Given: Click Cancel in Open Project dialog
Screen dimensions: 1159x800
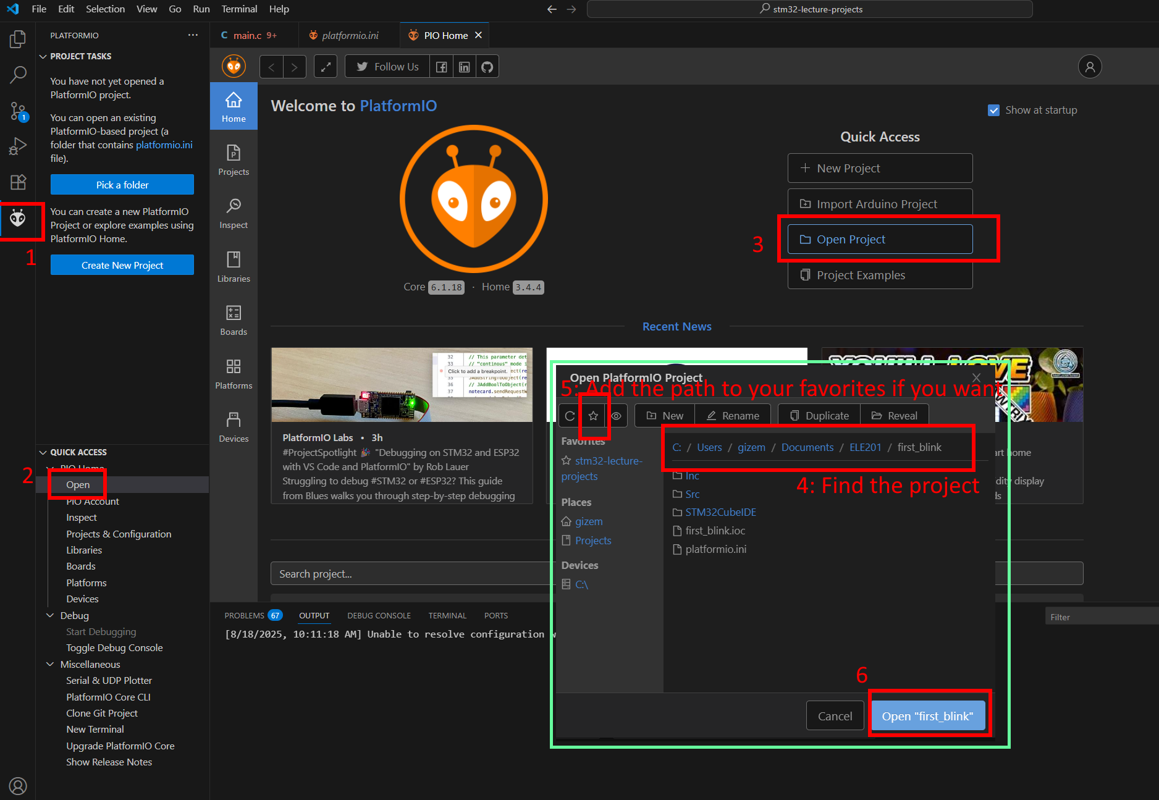Looking at the screenshot, I should coord(835,716).
